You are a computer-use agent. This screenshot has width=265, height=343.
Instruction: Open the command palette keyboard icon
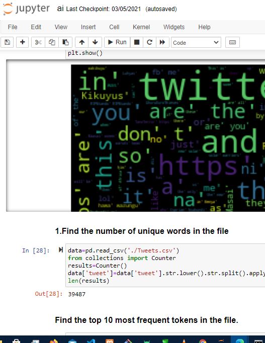tap(232, 42)
